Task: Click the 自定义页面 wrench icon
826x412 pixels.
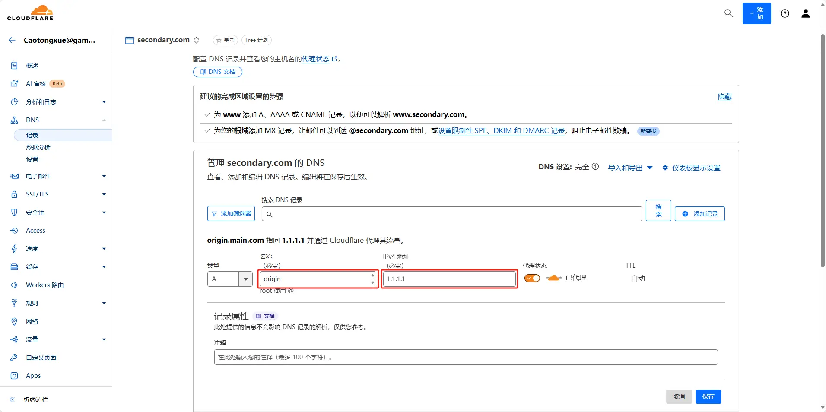Action: [14, 358]
